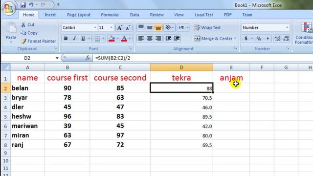313x176 pixels.
Task: Expand Merge & Center options arrow
Action: coord(235,39)
